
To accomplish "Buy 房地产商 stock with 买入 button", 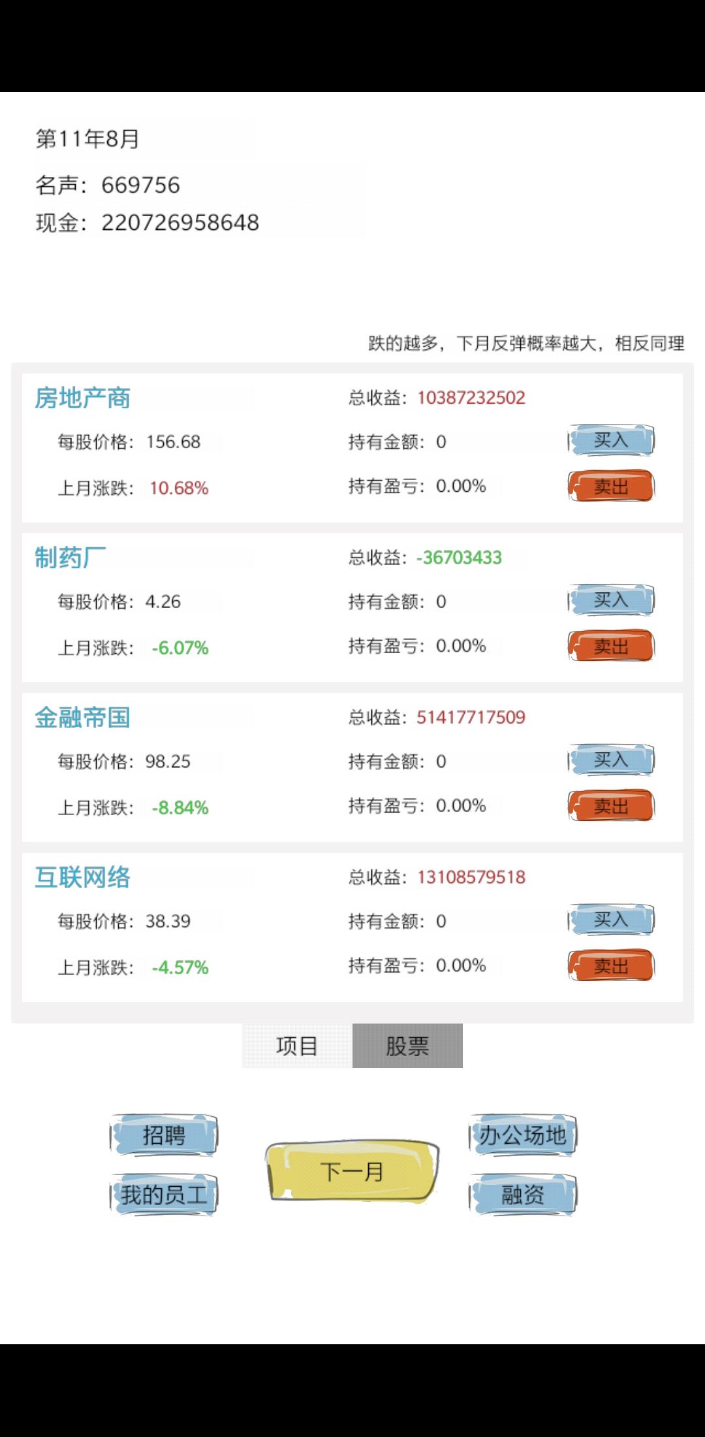I will click(x=611, y=441).
